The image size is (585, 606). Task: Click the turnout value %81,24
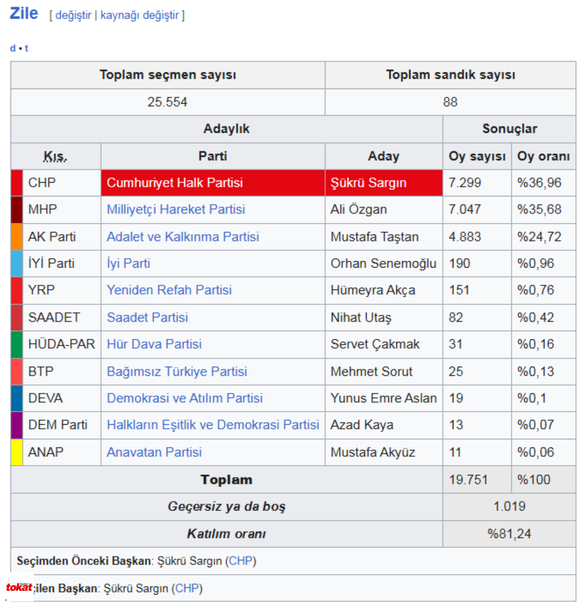pos(510,534)
